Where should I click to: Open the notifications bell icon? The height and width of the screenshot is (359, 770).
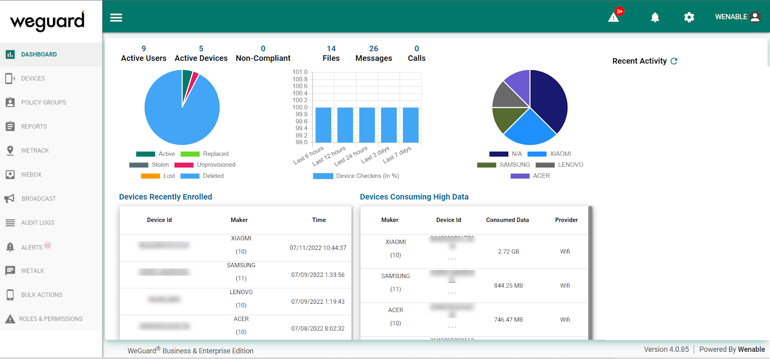[x=655, y=17]
